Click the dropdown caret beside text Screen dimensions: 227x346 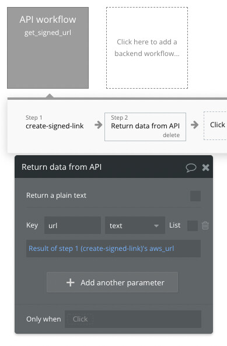[x=156, y=226]
